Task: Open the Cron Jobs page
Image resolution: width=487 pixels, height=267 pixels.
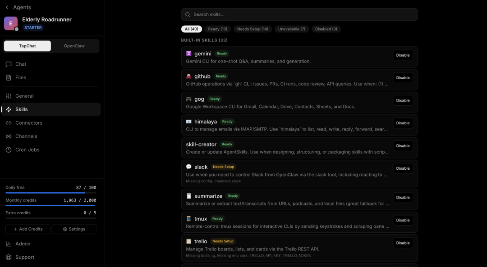Action: pyautogui.click(x=51, y=150)
